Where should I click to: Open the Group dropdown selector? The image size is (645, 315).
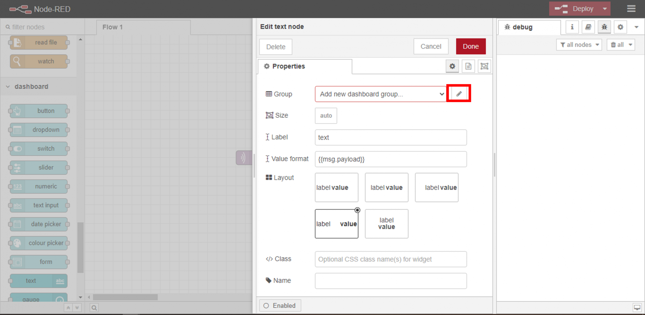pyautogui.click(x=380, y=94)
